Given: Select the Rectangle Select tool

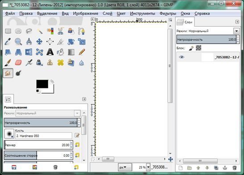Looking at the screenshot, I should (x=8, y=31).
